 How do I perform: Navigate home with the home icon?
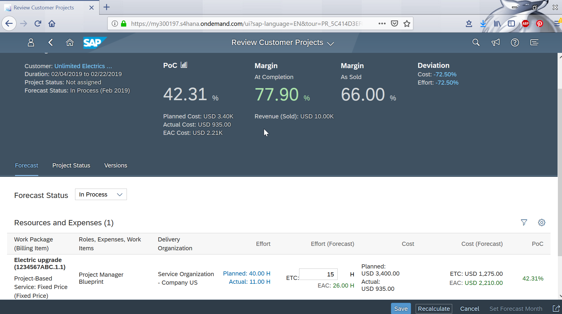click(x=70, y=42)
